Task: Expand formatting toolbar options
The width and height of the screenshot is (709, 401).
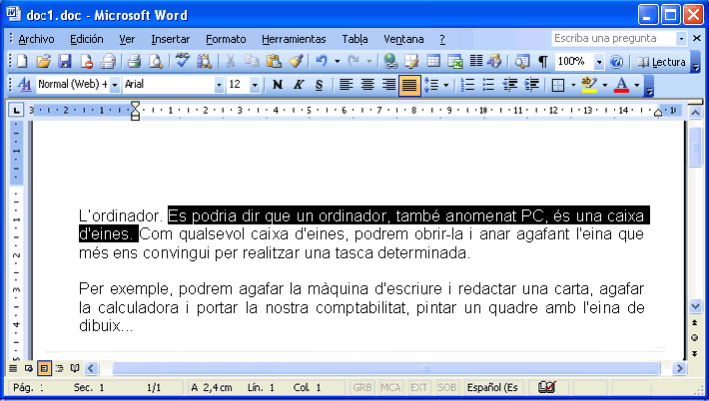Action: [649, 85]
